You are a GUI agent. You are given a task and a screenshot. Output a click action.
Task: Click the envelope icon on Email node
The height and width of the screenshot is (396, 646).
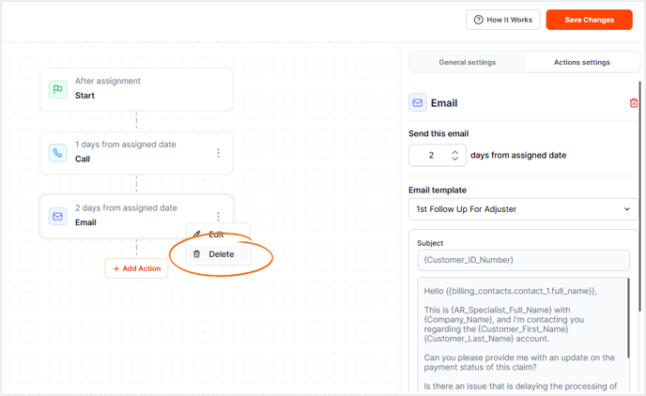point(58,217)
